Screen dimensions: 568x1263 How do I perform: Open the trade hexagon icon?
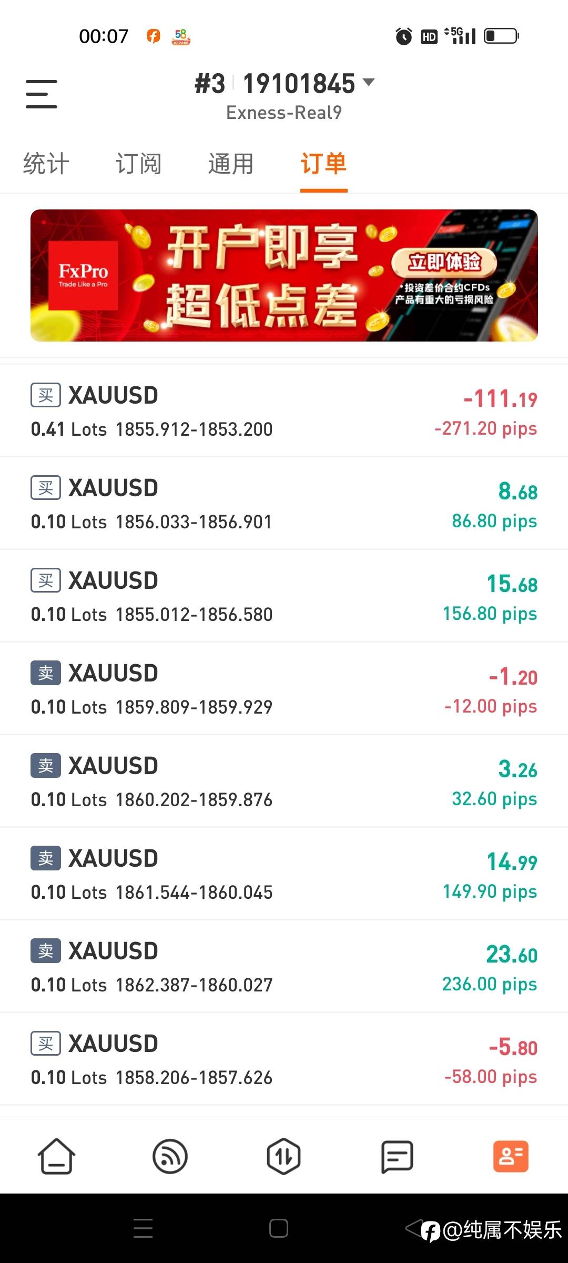tap(283, 1156)
